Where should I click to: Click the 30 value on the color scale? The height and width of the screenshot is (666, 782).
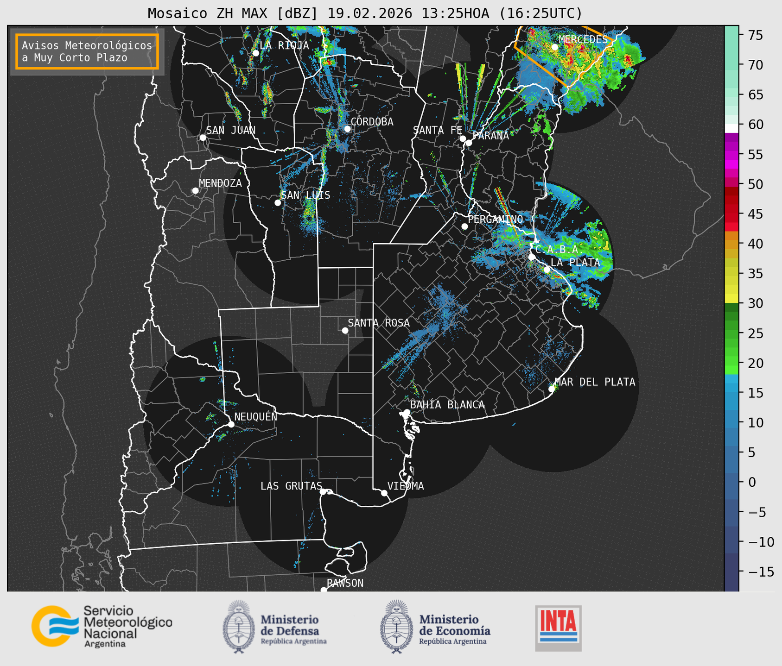755,303
